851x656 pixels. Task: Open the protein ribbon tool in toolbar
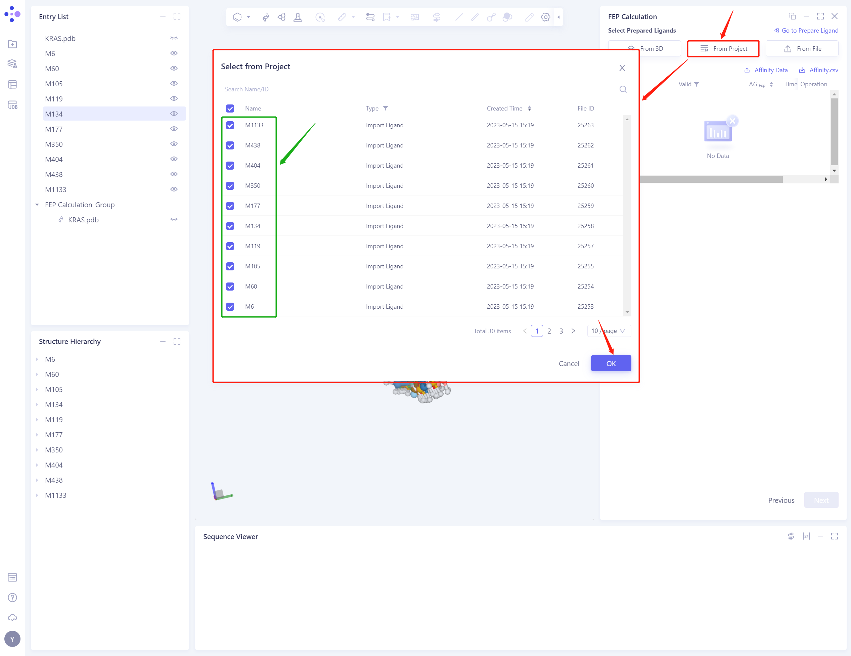point(265,17)
